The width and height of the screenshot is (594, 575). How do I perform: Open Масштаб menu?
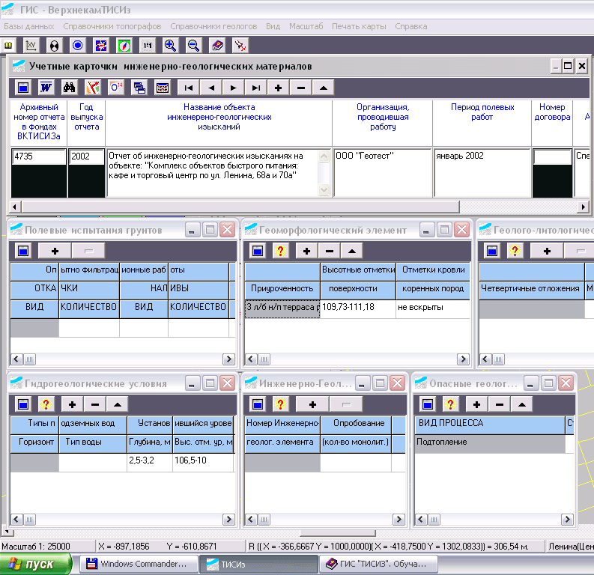pos(306,26)
